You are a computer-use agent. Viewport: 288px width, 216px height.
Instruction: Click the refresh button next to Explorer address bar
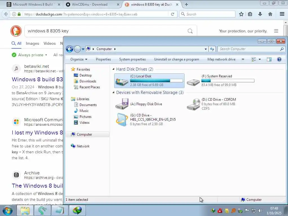(212, 49)
